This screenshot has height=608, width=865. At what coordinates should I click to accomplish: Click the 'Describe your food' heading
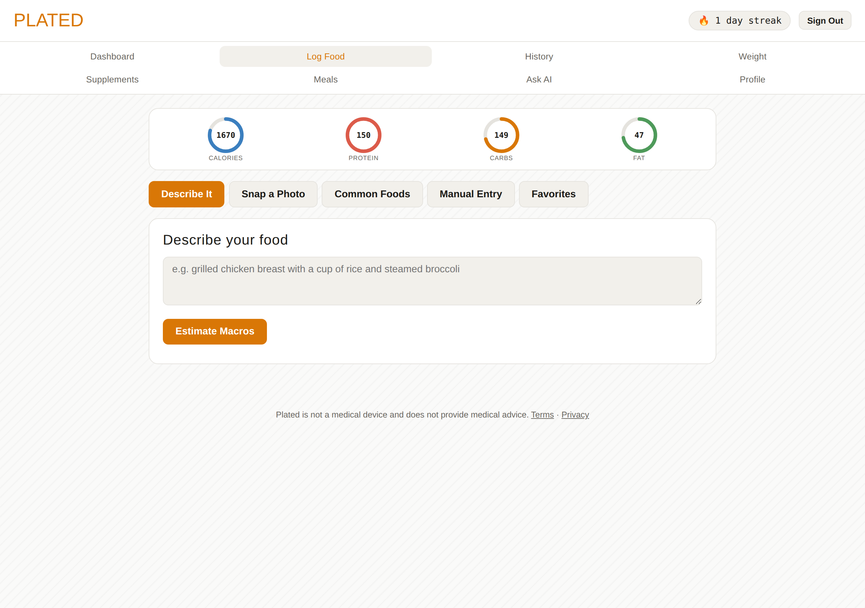225,240
